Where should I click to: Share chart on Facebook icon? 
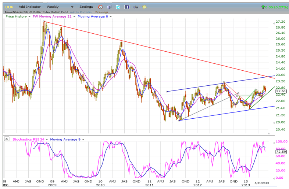[x=126, y=7]
